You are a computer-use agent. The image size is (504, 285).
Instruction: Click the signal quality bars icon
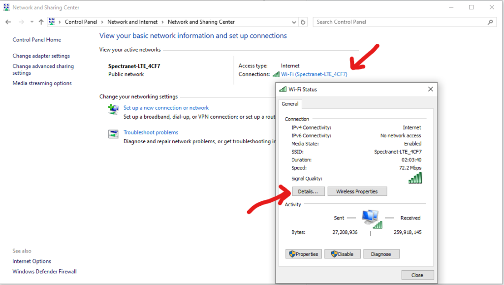point(415,179)
